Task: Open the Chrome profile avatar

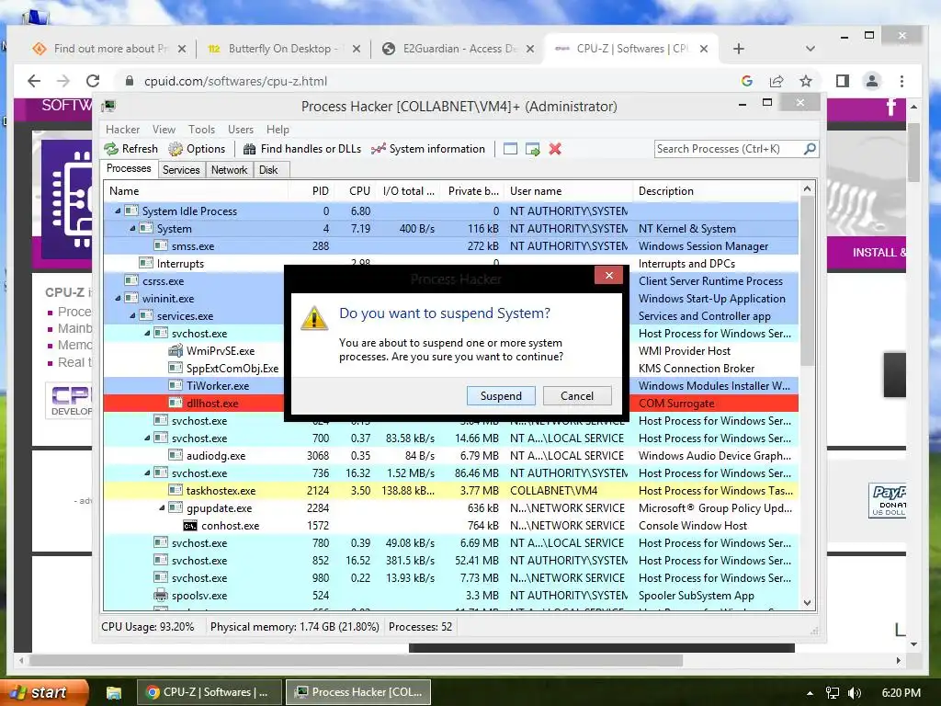Action: click(x=872, y=81)
